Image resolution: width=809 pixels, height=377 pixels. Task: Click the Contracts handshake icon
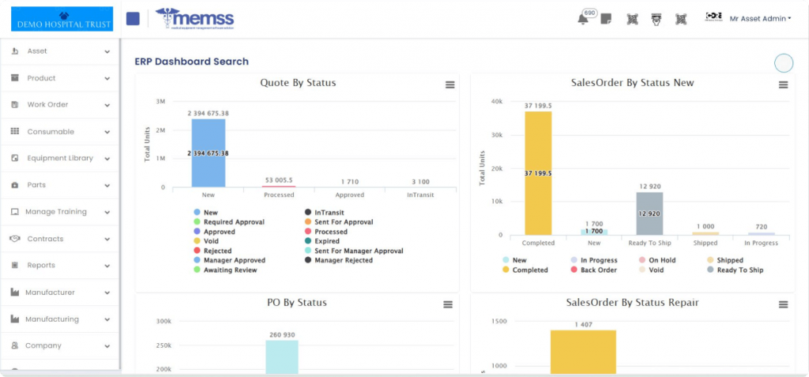click(x=15, y=238)
